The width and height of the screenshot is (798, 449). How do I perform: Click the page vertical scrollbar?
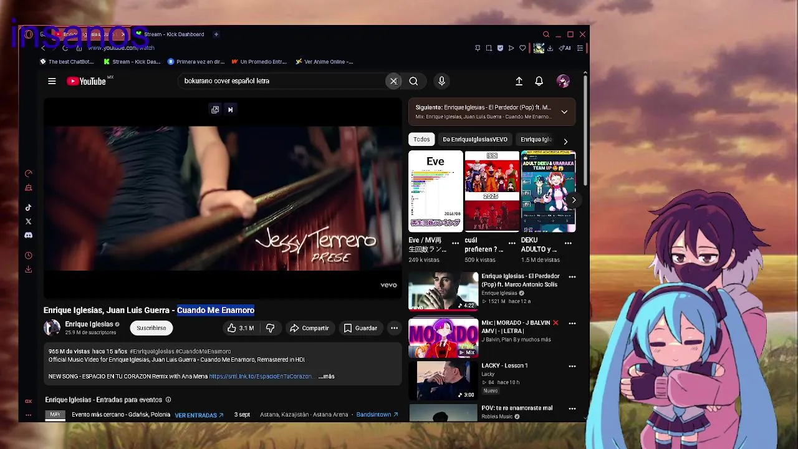tap(585, 131)
